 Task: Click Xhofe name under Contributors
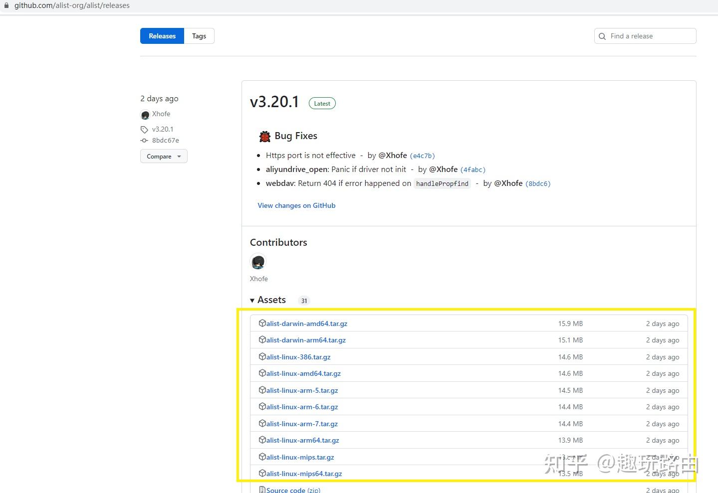259,279
